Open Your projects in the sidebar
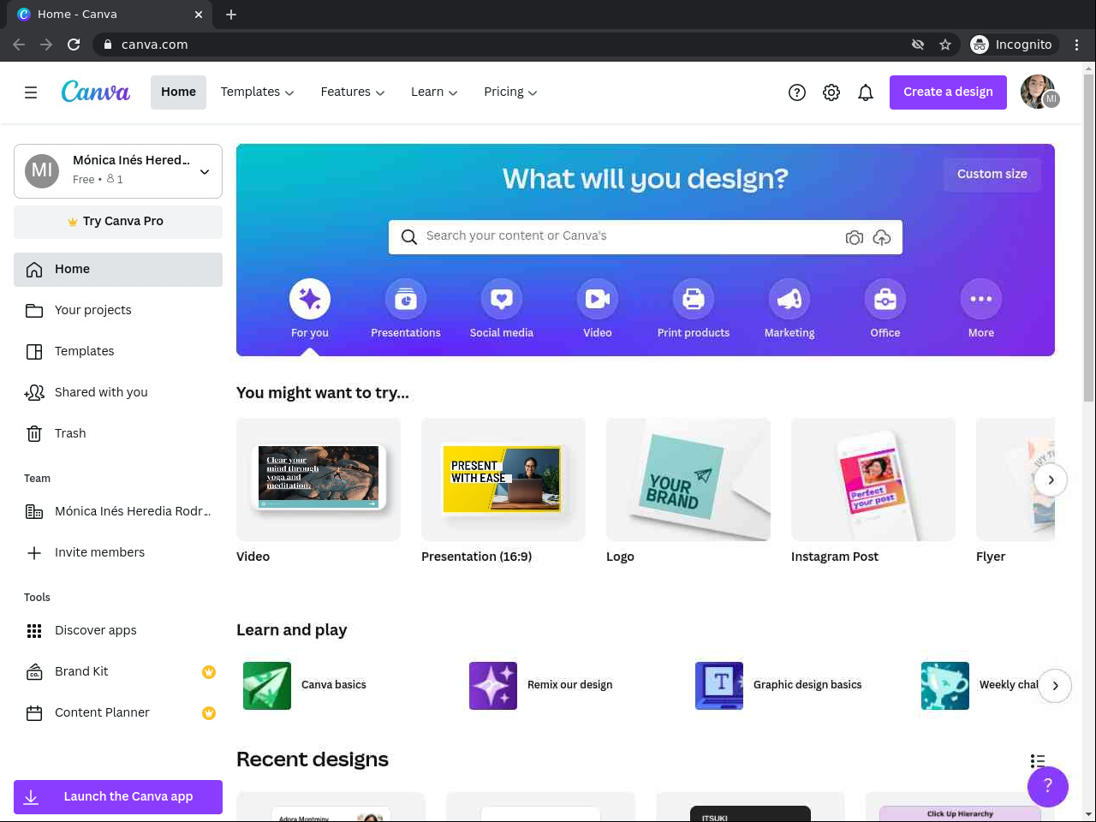Screen dimensions: 1096x822 pos(118,311)
